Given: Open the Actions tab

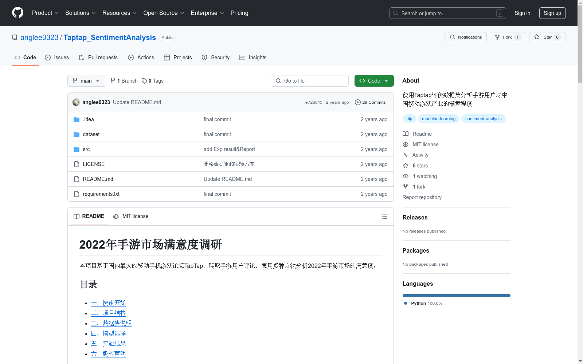Looking at the screenshot, I should point(141,58).
